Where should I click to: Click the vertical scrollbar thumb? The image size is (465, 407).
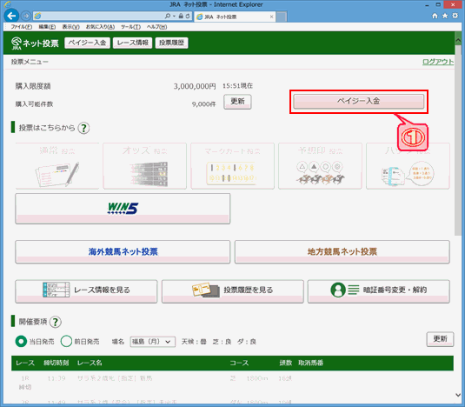point(458,141)
